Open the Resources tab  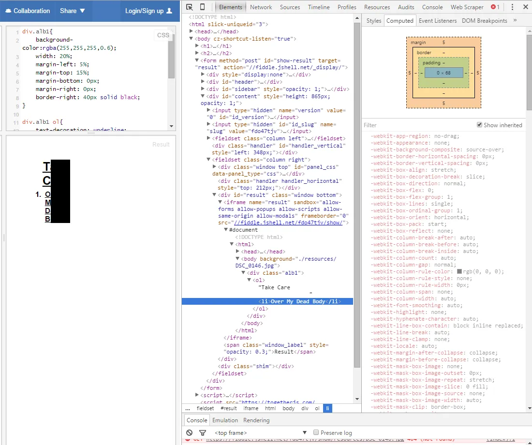pos(377,7)
